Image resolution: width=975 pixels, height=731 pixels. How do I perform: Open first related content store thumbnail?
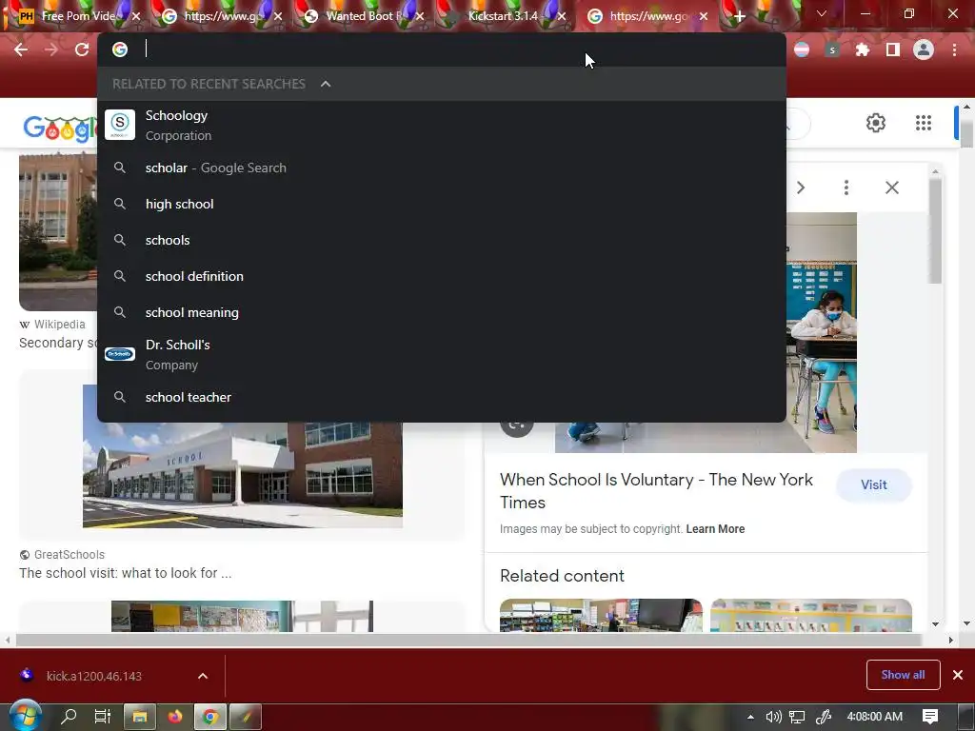click(602, 616)
